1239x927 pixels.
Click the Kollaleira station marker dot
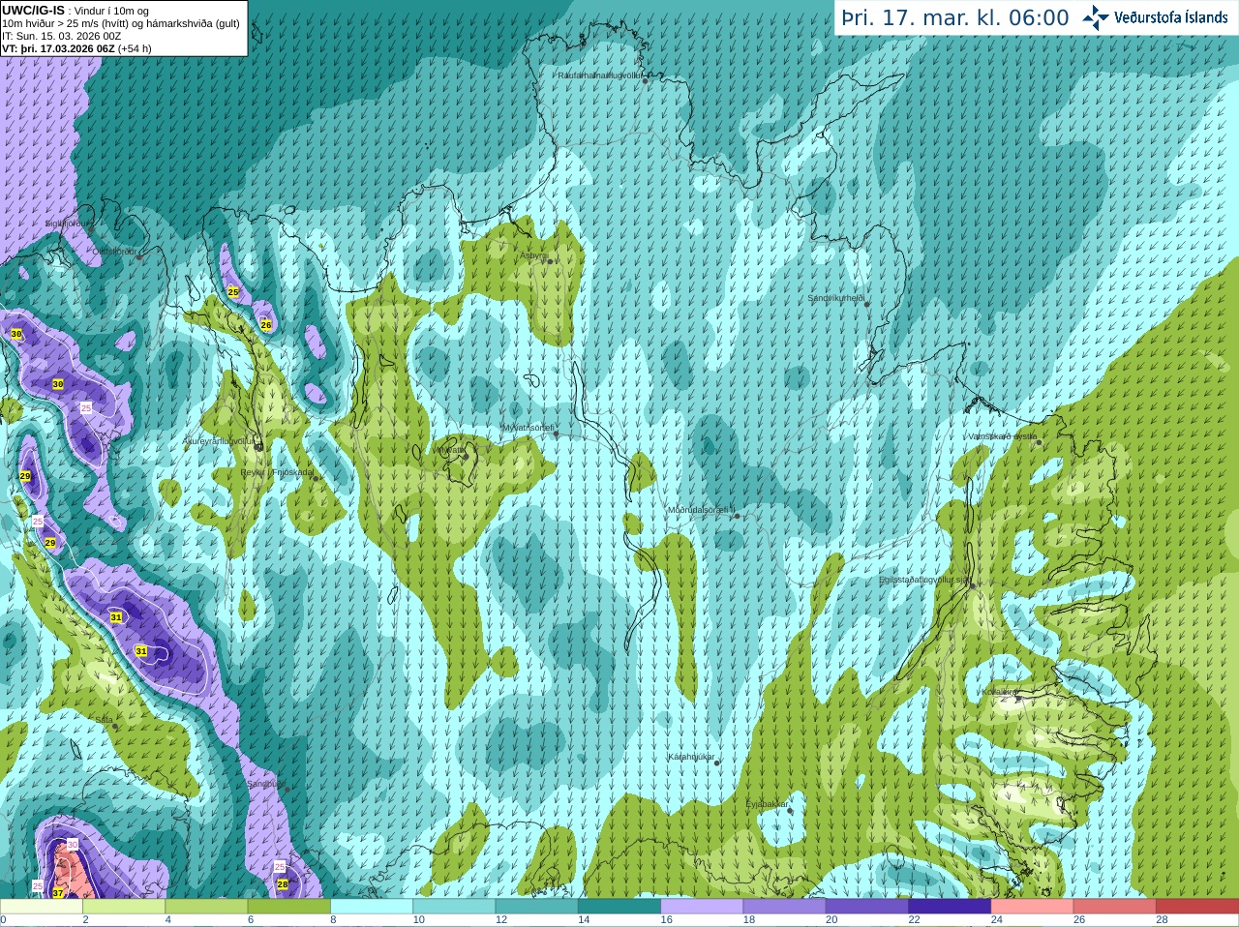tap(1017, 698)
